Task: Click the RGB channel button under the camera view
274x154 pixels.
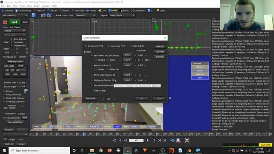Action: tap(117, 127)
